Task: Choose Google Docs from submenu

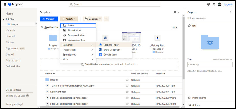Action: pyautogui.click(x=114, y=55)
